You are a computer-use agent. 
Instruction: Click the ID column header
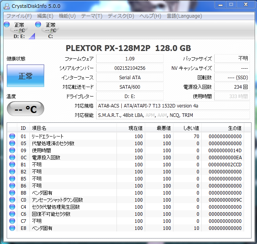click(x=23, y=128)
